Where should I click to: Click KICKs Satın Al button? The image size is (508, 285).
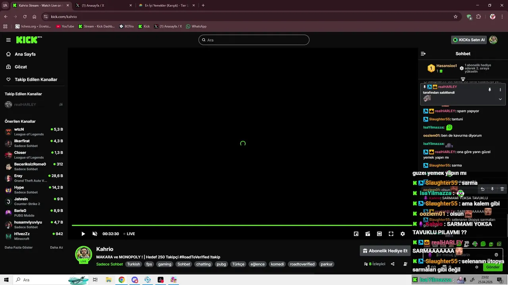tap(469, 40)
